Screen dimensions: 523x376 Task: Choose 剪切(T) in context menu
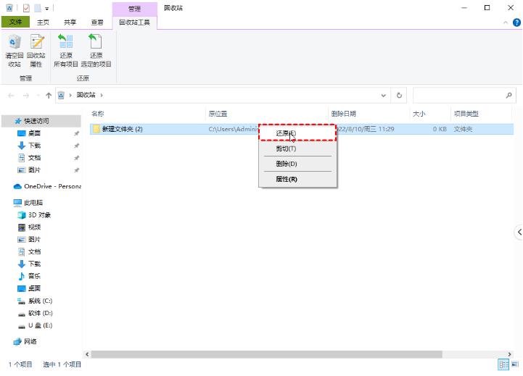coord(297,149)
